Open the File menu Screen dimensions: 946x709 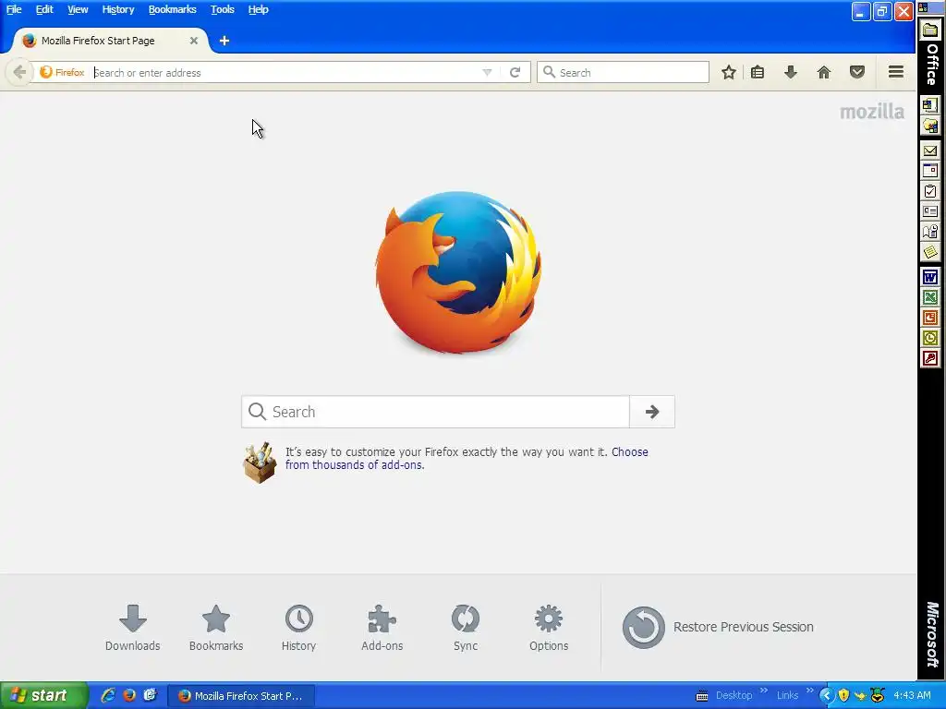click(14, 9)
